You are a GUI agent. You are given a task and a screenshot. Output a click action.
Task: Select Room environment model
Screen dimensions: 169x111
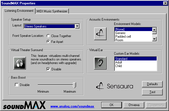coord(133,40)
